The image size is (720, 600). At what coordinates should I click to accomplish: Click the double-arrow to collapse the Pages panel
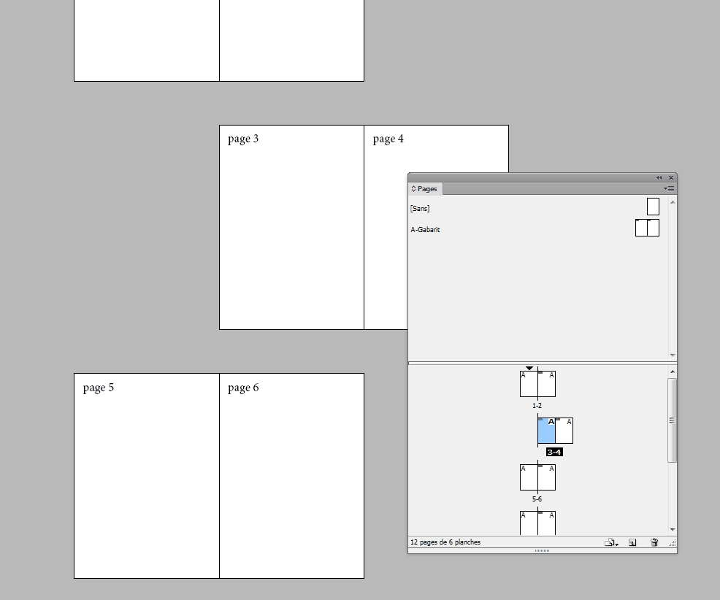(659, 177)
